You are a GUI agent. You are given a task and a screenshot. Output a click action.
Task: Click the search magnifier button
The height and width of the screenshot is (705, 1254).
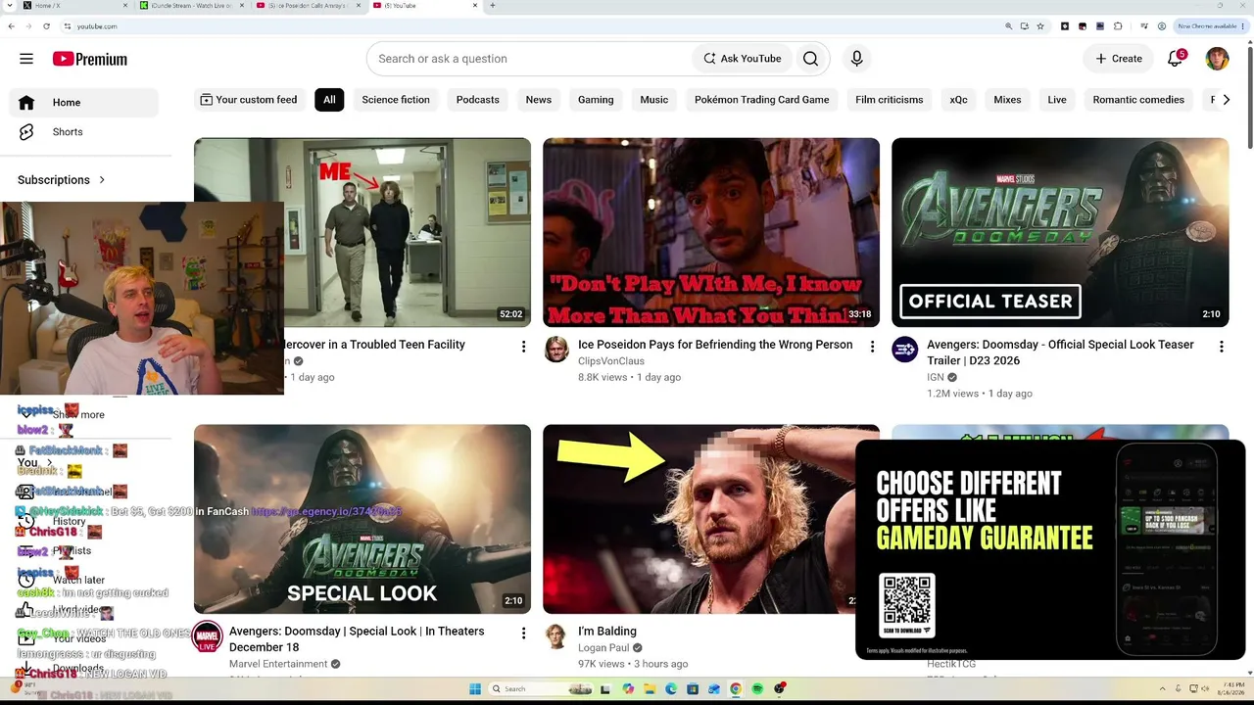click(810, 59)
